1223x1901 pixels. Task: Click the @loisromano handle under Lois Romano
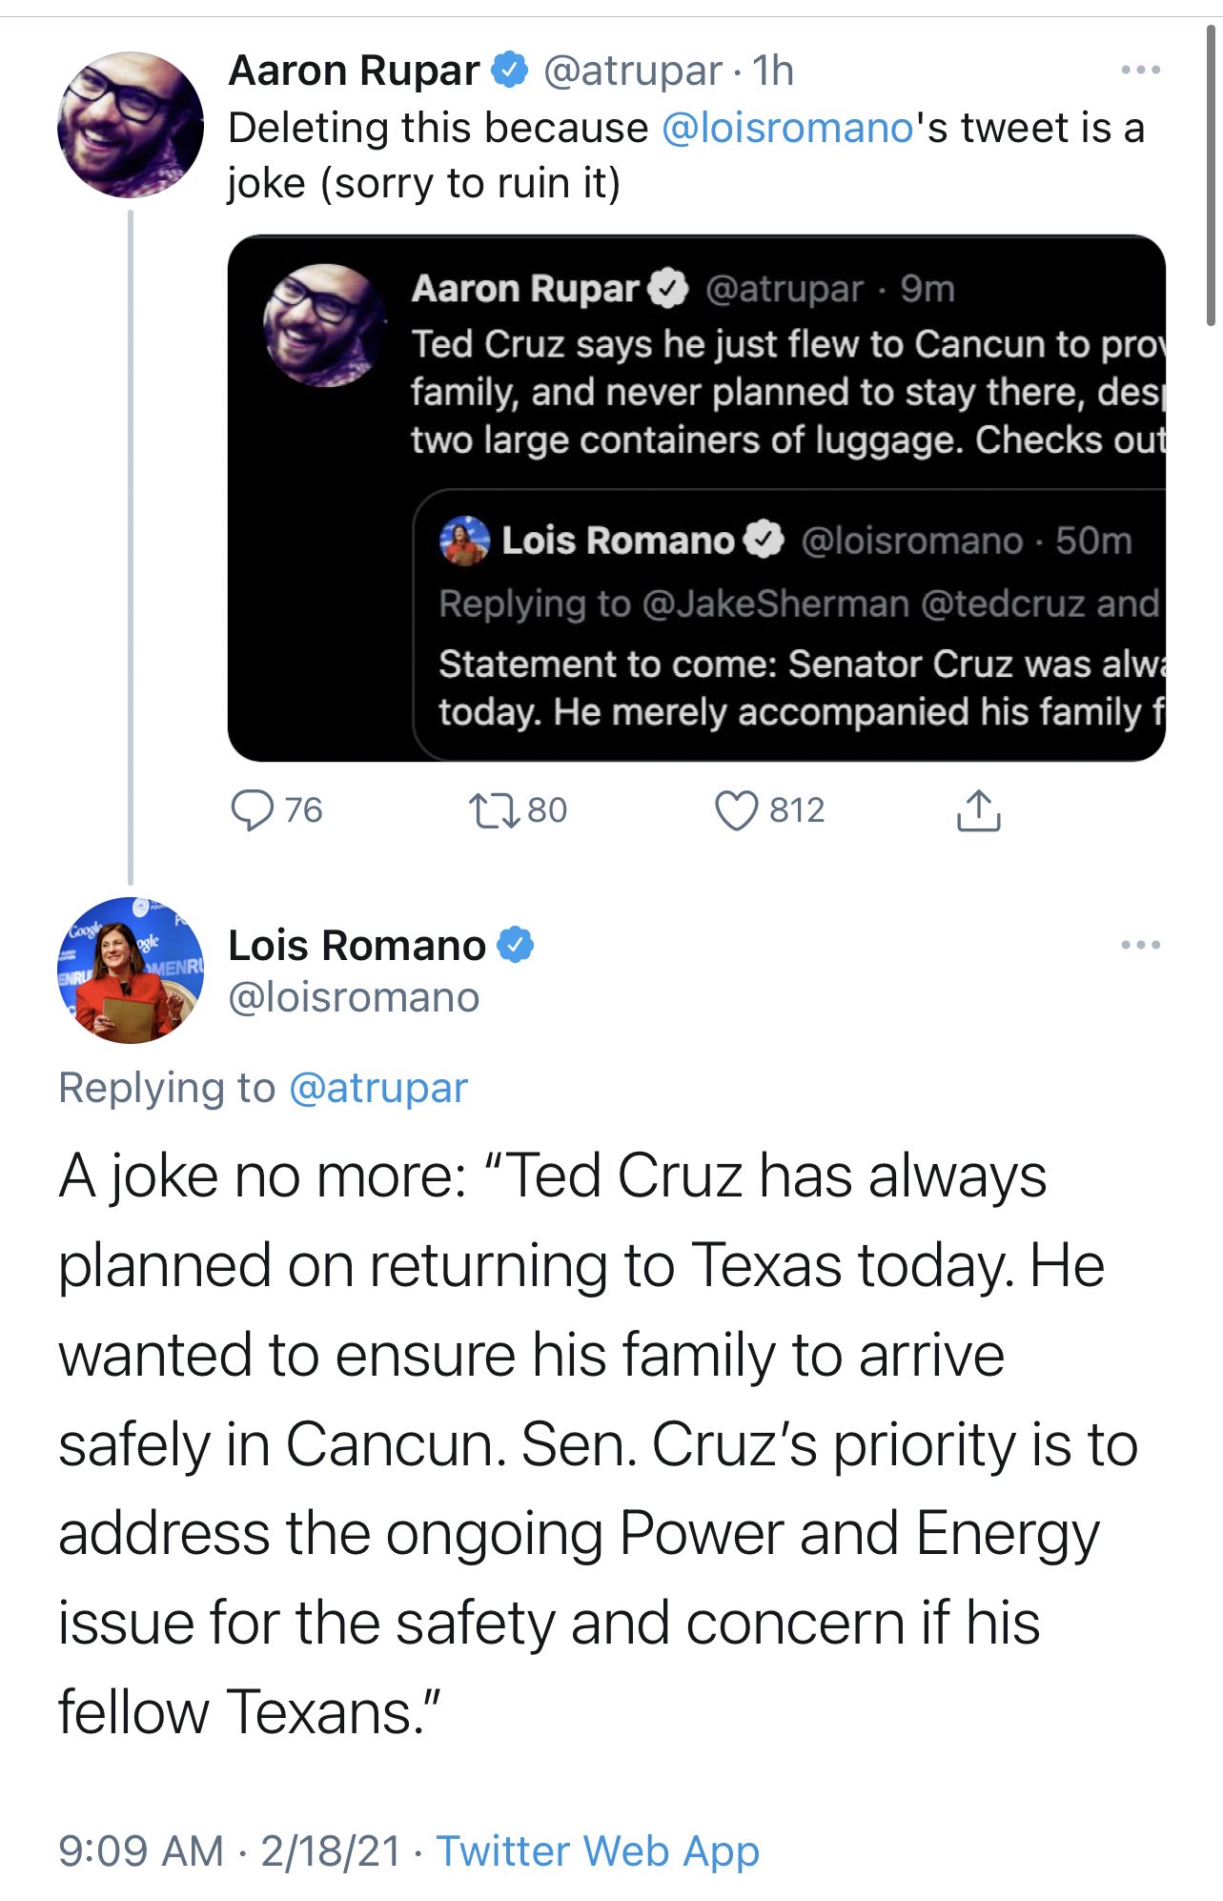coord(354,997)
